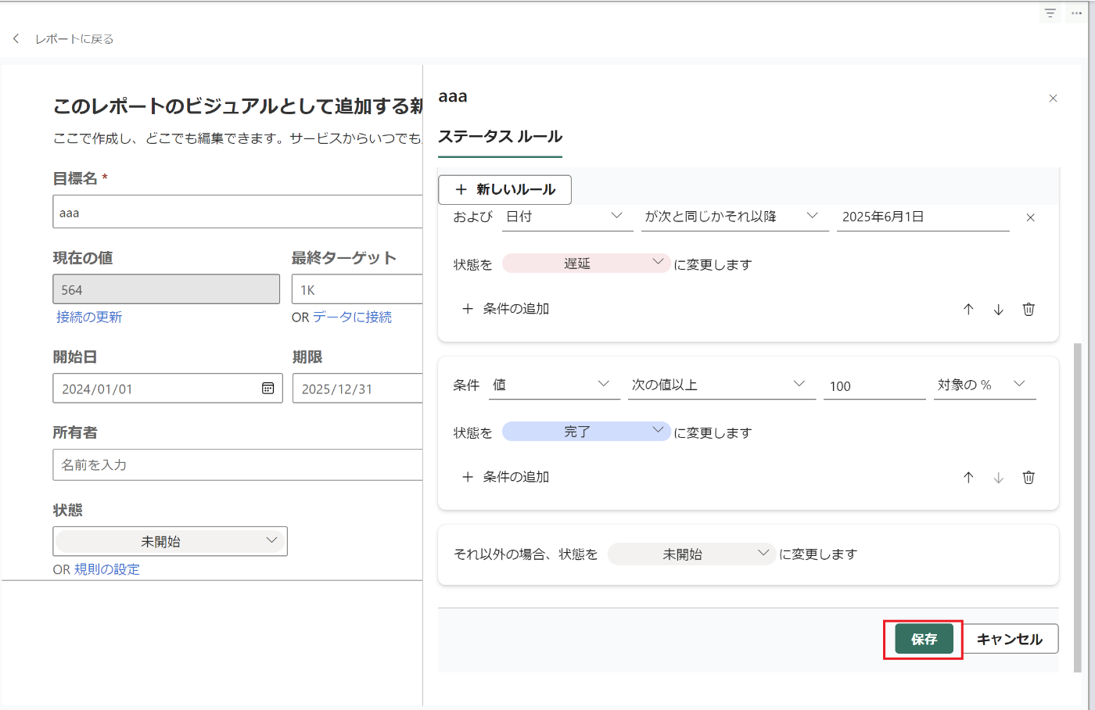Select the ステータス ルール tab
The height and width of the screenshot is (710, 1095).
(500, 137)
